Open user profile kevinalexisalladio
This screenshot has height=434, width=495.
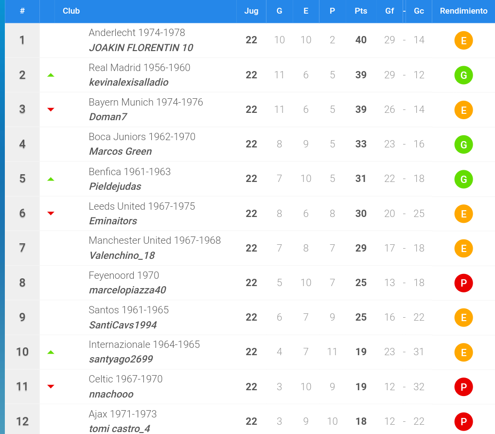pos(129,82)
